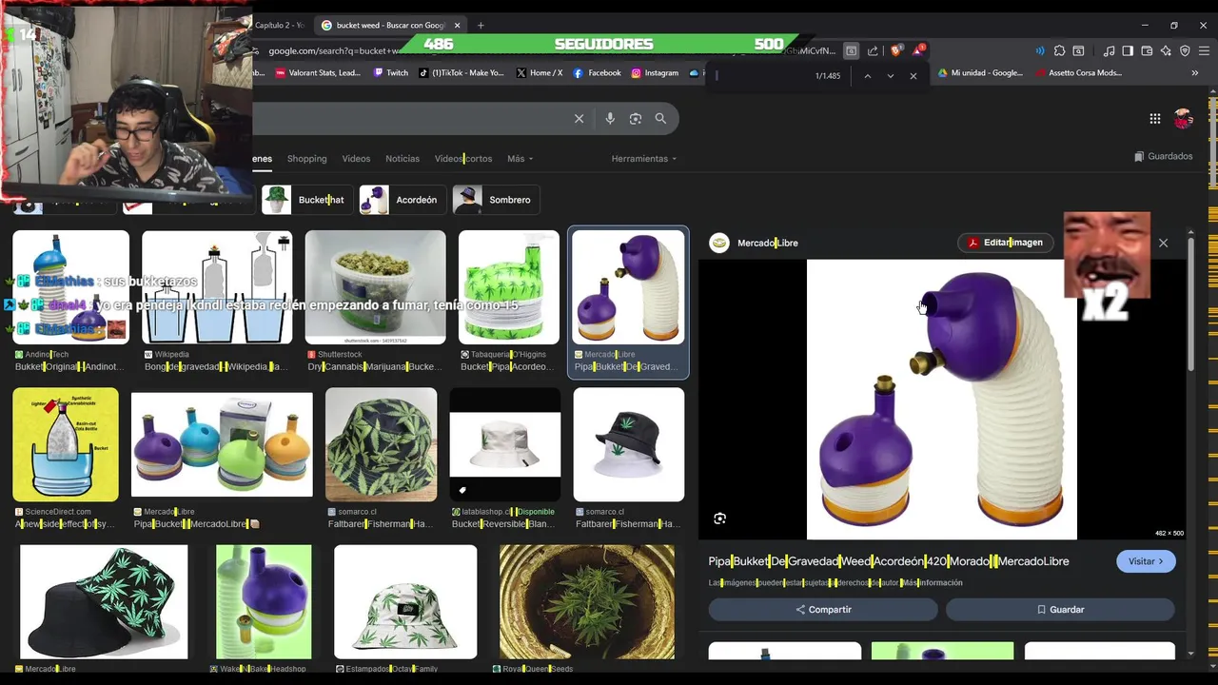Viewport: 1218px width, 685px height.
Task: Toggle the browser sidebar panel icon
Action: click(1128, 50)
